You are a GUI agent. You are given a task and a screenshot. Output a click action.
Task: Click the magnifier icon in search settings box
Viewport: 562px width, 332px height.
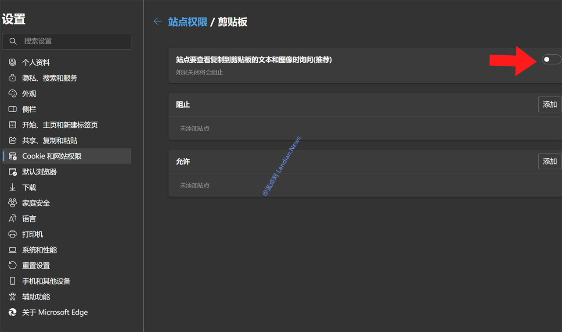pyautogui.click(x=13, y=41)
